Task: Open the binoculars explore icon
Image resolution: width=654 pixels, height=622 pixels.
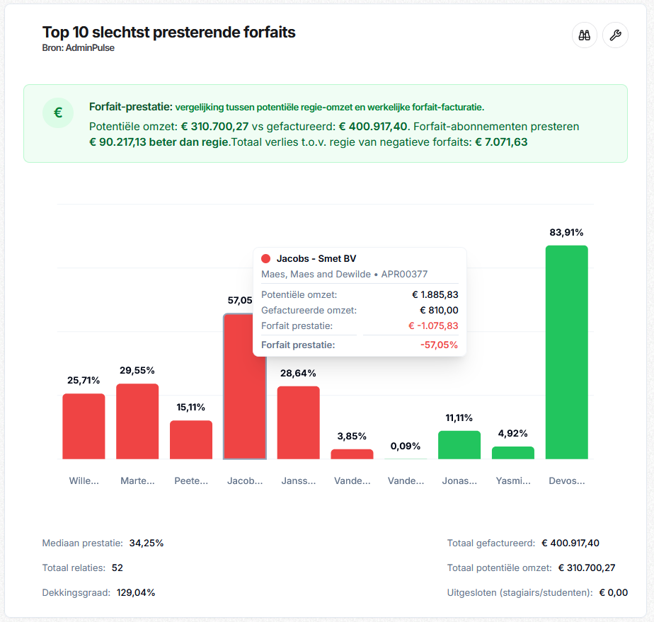Action: 584,35
